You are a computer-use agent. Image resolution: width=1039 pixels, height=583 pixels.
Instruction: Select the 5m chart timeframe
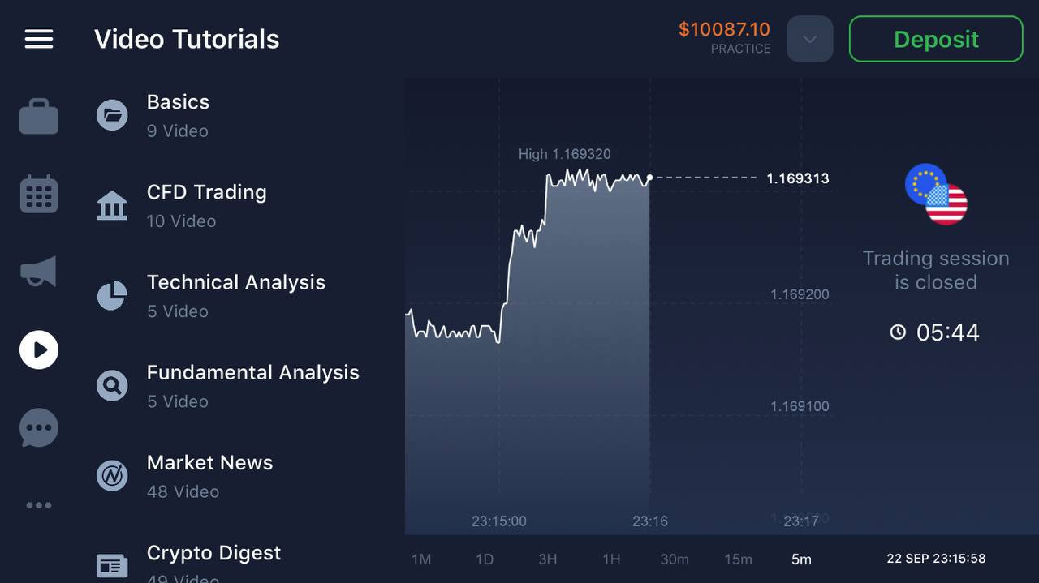[801, 559]
